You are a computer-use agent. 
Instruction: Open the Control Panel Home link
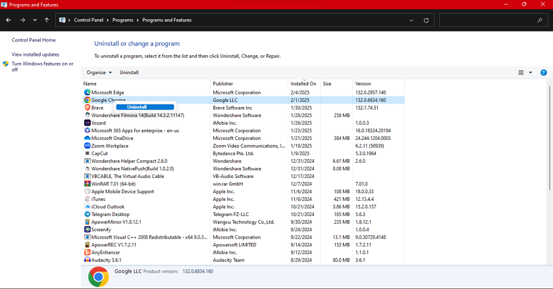34,40
